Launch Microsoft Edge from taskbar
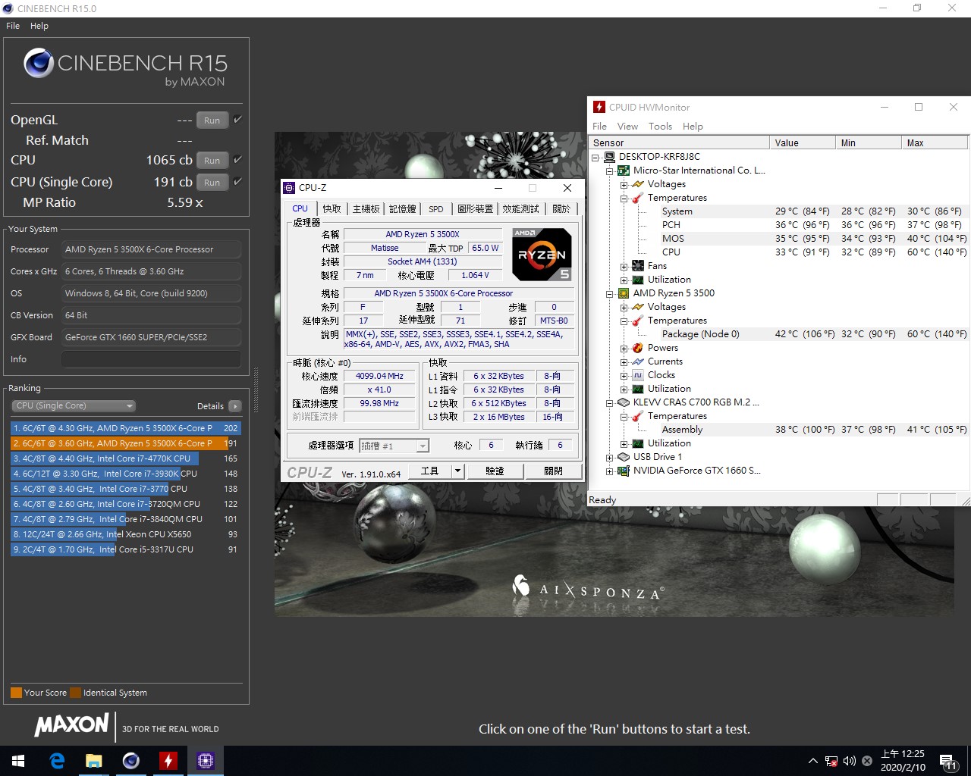This screenshot has height=776, width=971. coord(57,761)
